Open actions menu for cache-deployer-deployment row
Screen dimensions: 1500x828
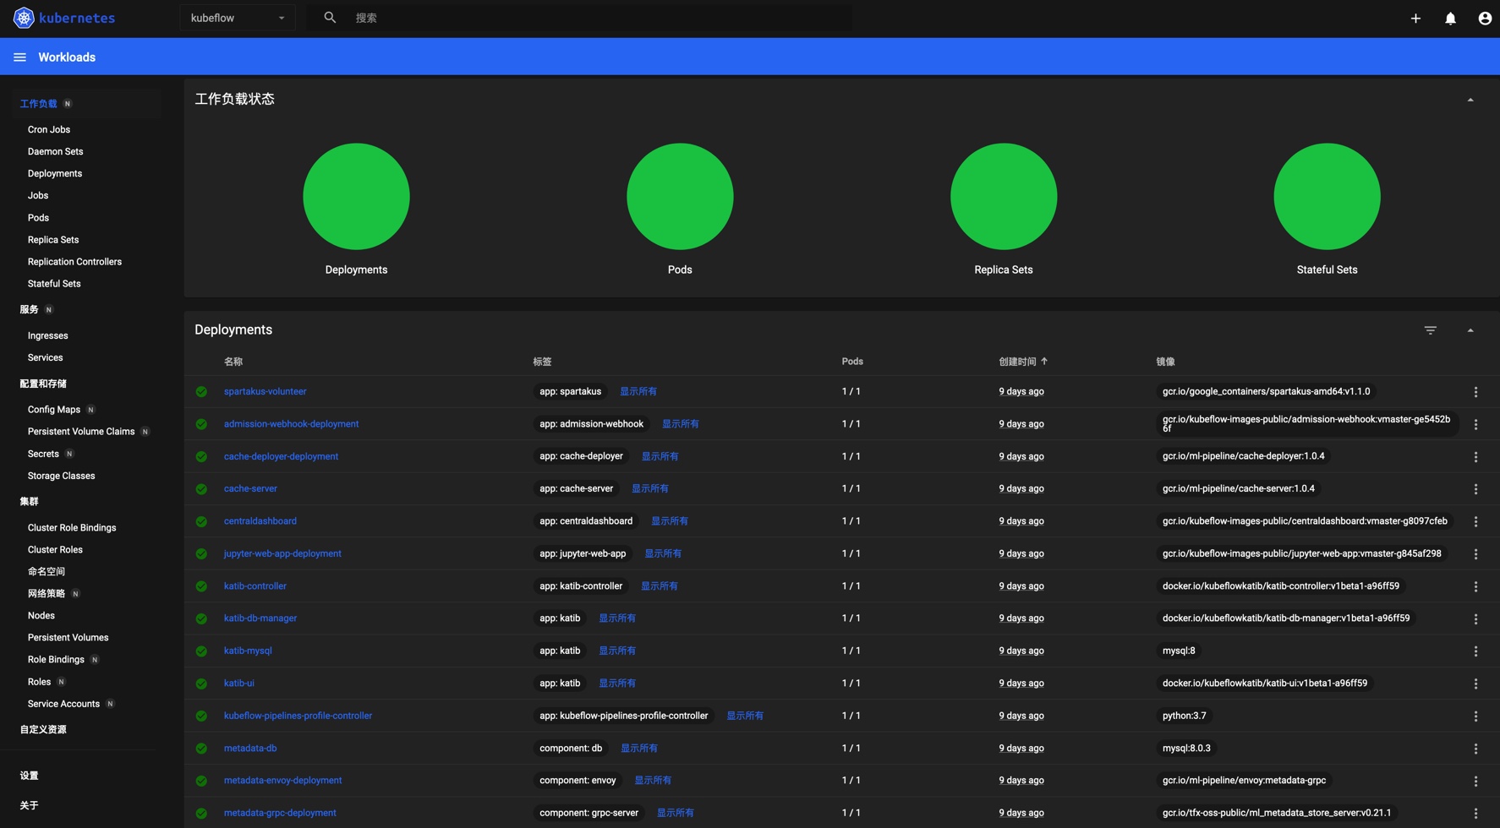point(1475,457)
